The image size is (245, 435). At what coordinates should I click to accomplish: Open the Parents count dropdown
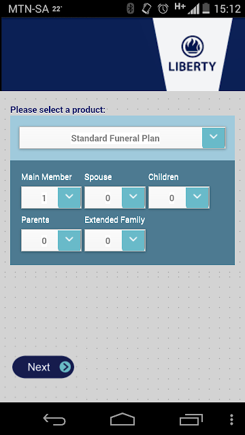tap(69, 240)
